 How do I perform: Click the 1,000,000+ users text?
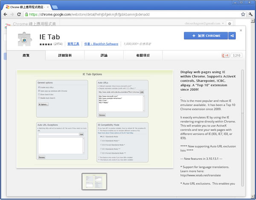pyautogui.click(x=137, y=44)
